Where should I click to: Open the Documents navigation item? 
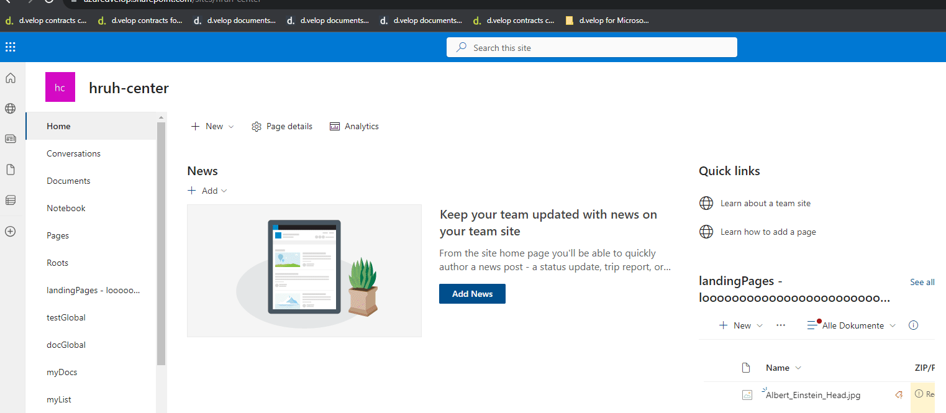(68, 181)
